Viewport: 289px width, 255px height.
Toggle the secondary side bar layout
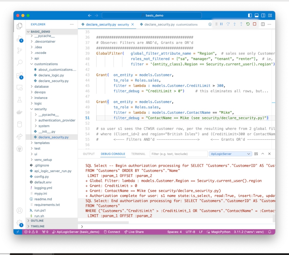[x=263, y=15]
